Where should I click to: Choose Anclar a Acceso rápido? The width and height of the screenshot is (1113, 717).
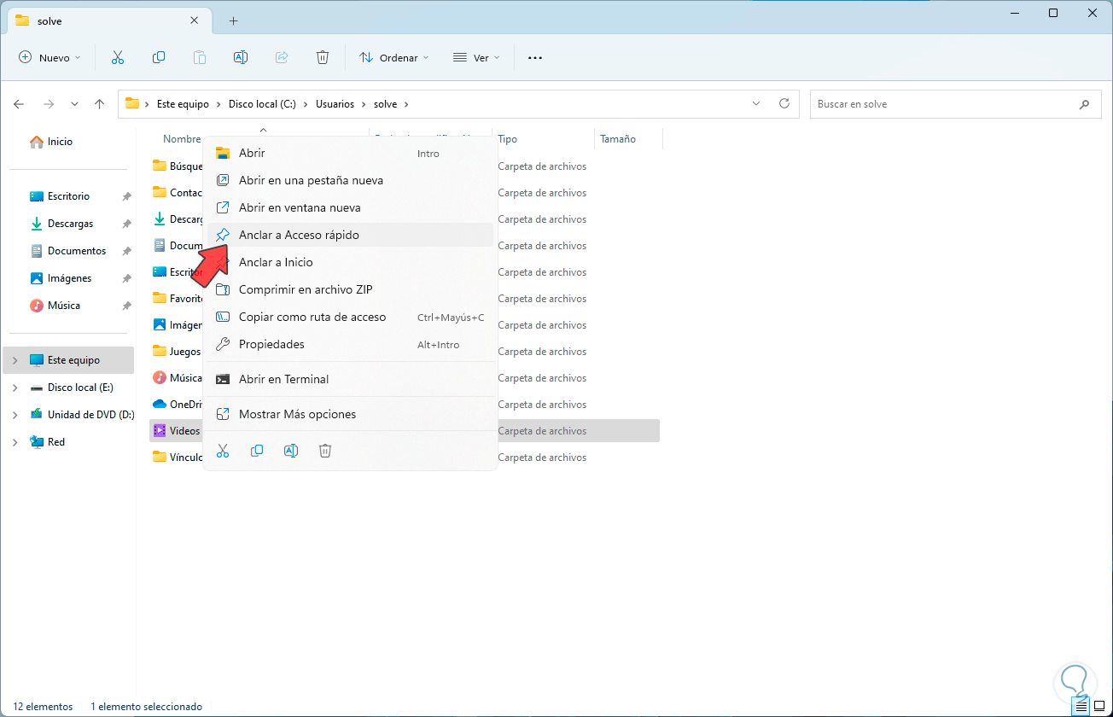click(x=350, y=235)
